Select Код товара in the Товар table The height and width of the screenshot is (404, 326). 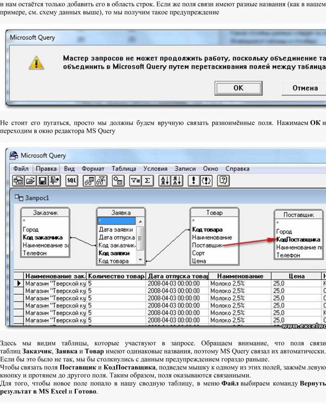tap(207, 229)
